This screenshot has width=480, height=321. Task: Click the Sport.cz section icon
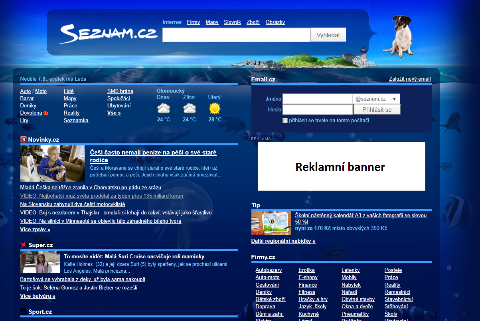(x=24, y=311)
